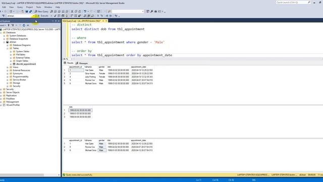323x182 pixels.
Task: Toggle Include Actual Execution Plan
Action: (72, 16)
